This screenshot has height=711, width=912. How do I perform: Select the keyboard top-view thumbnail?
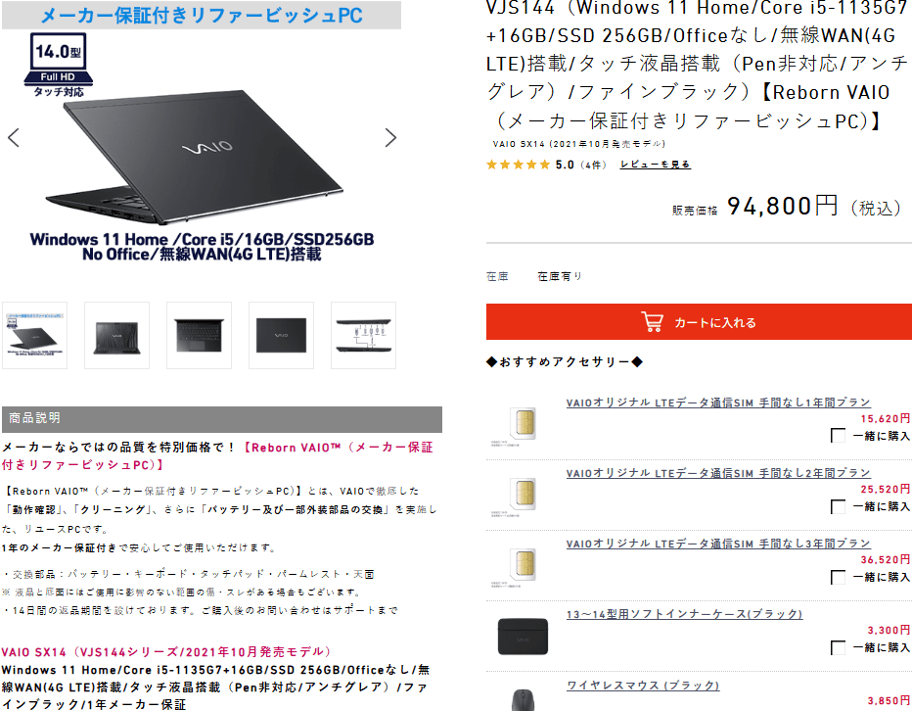(x=199, y=335)
